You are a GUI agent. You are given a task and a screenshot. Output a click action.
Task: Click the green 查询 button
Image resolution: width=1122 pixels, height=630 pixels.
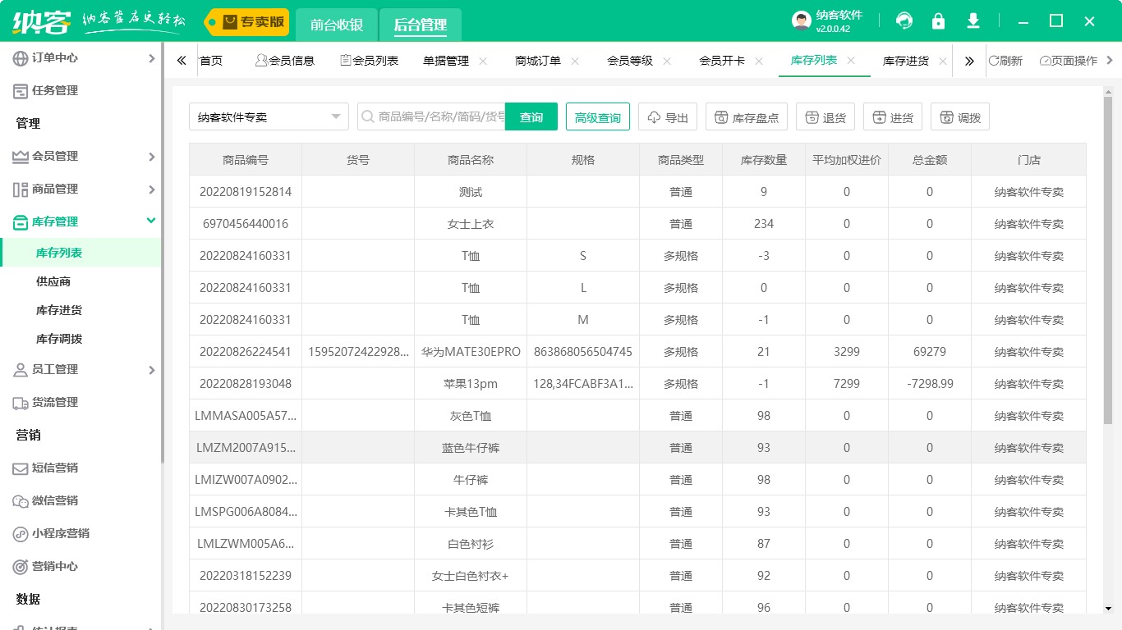(x=531, y=117)
